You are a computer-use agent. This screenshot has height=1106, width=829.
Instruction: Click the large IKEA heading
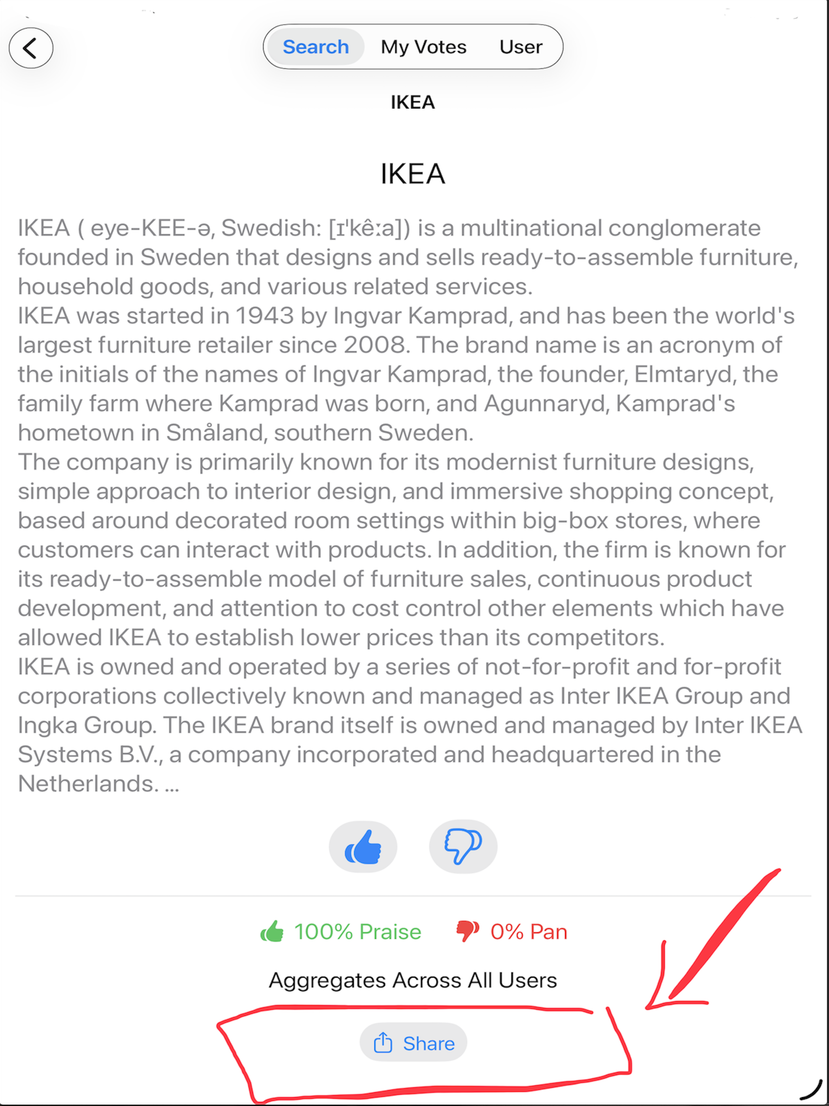(x=412, y=174)
